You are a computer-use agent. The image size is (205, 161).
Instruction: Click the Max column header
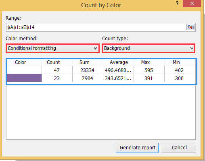coord(145,62)
